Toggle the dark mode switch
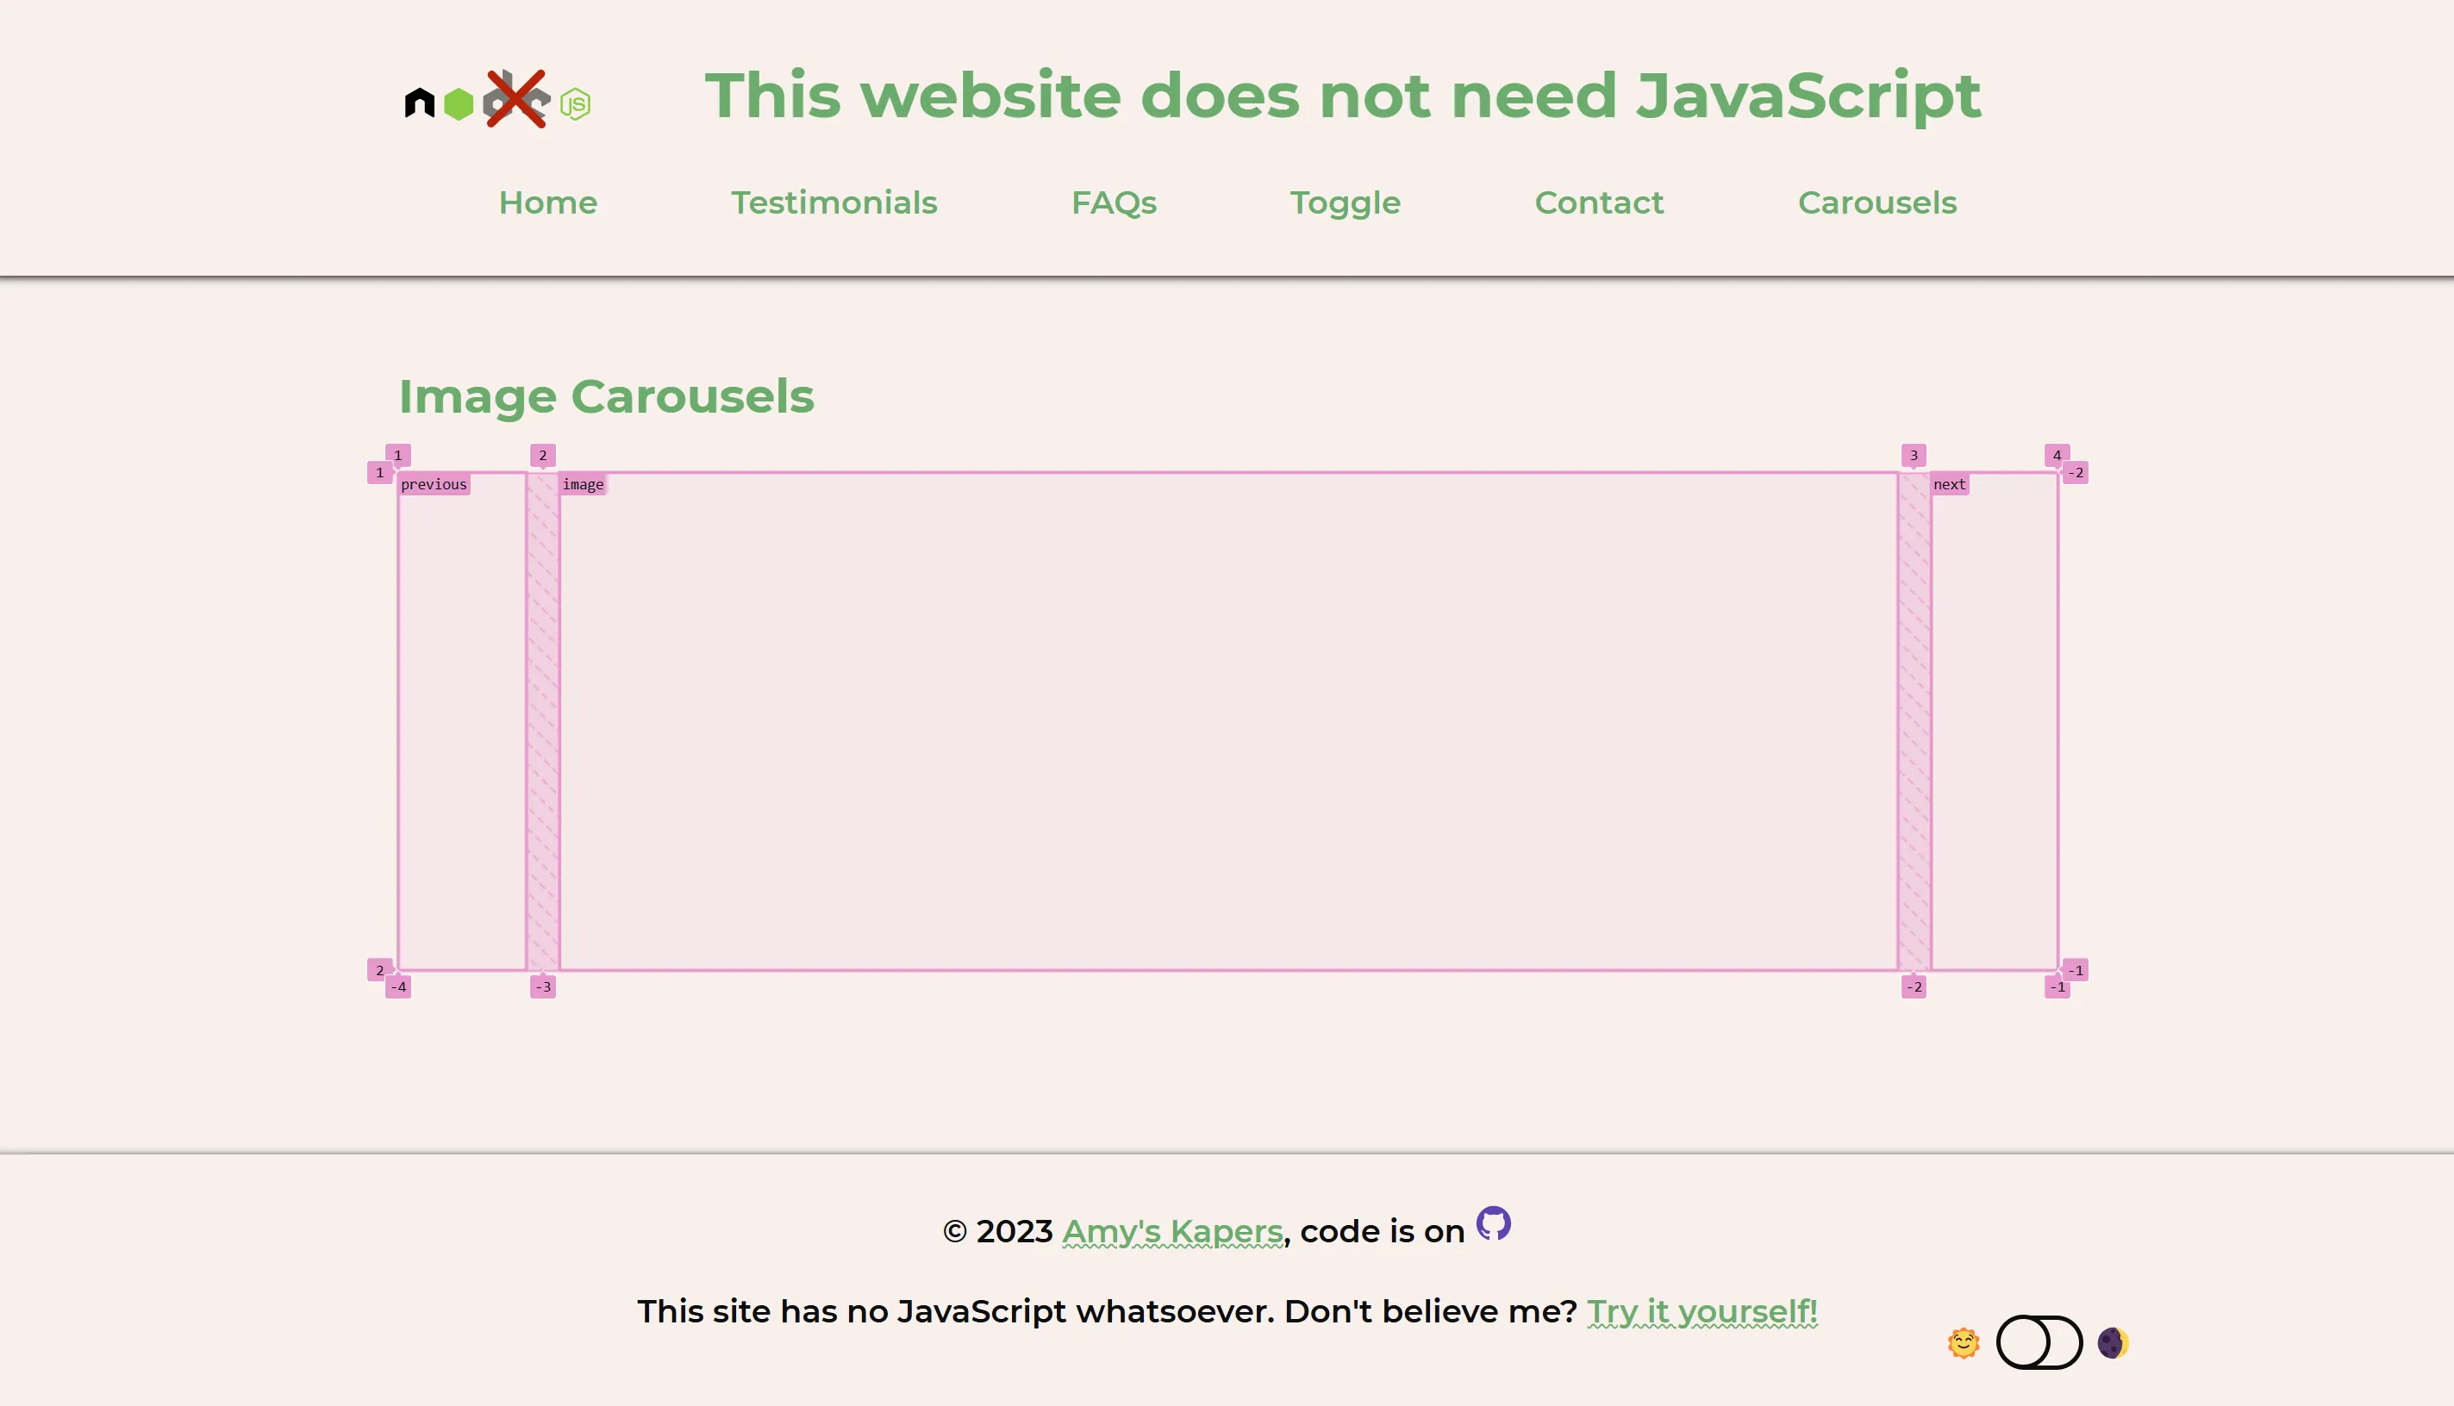Screen dimensions: 2454x1406 pyautogui.click(x=2039, y=1342)
